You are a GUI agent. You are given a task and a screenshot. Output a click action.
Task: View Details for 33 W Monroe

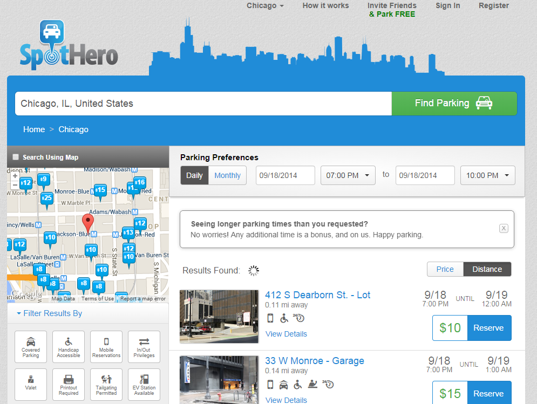pyautogui.click(x=286, y=400)
